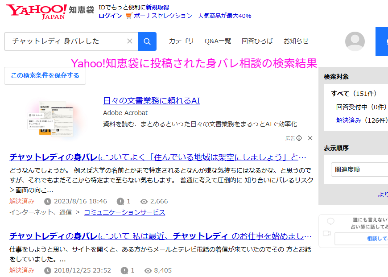Image resolution: width=388 pixels, height=277 pixels.
Task: Click the answer count icon beside 2018/12/25 post
Action: coord(124,271)
